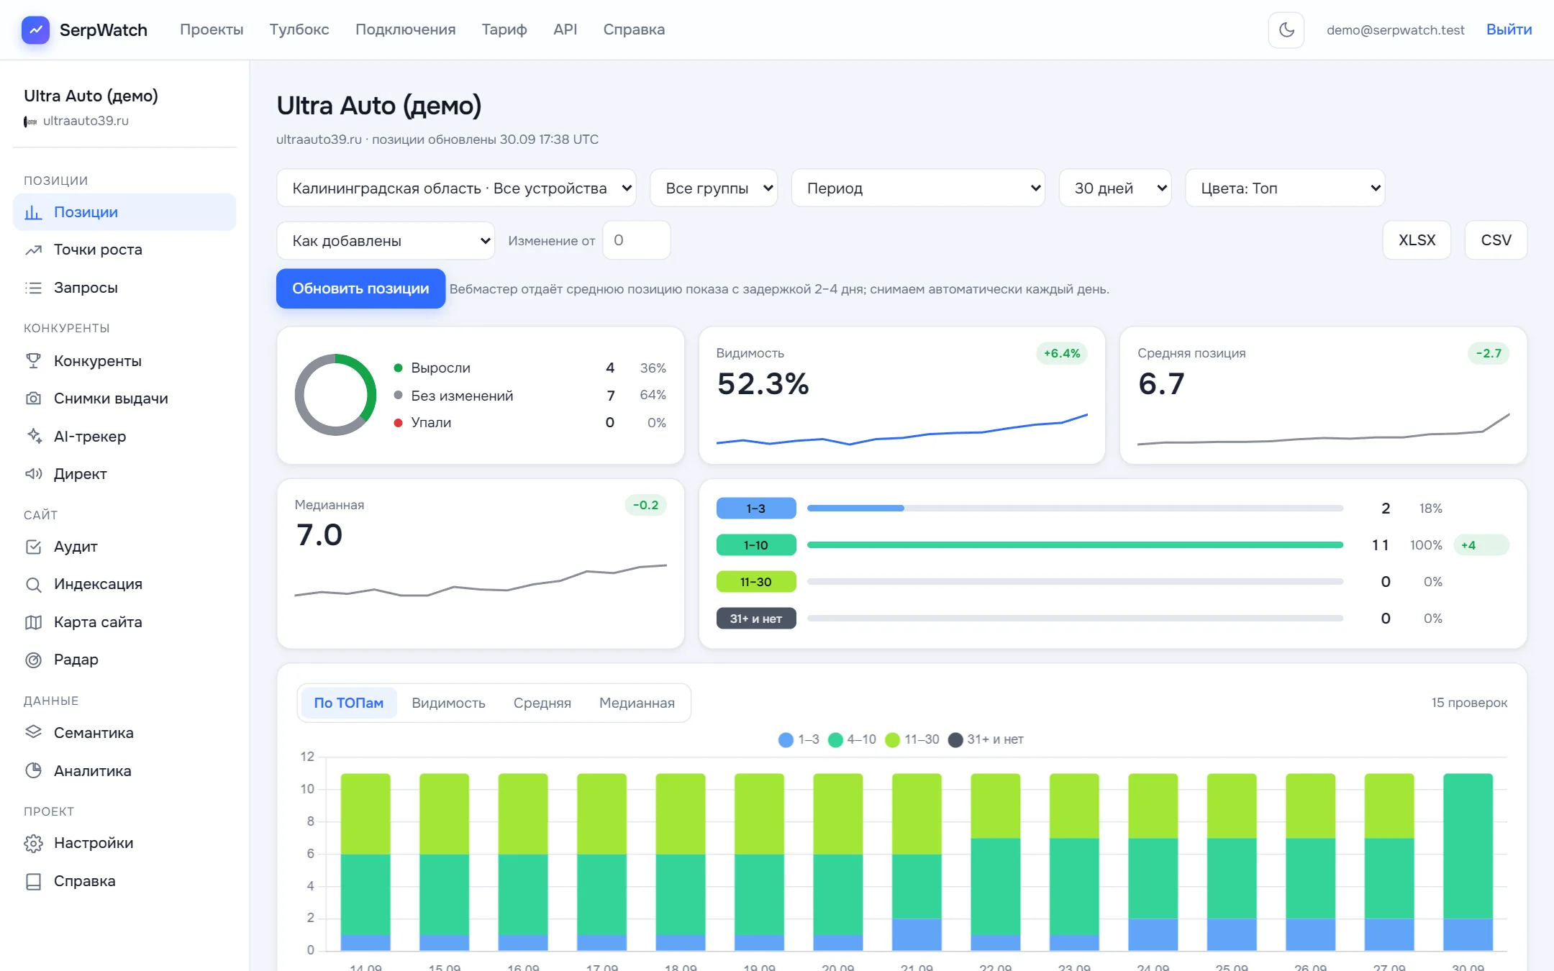Screen dimensions: 1554x971
Task: Click the Конкуренты trophy icon
Action: coord(33,361)
